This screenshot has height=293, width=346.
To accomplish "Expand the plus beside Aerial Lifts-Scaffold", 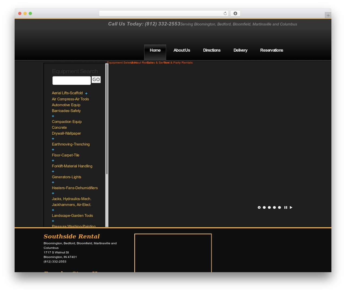I will pos(86,94).
